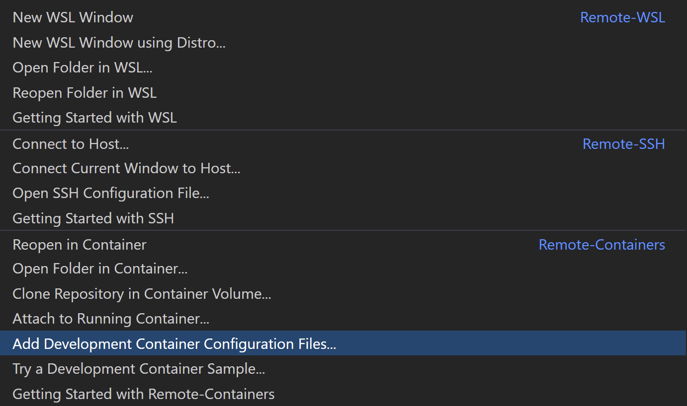Select New WSL Window command
The height and width of the screenshot is (406, 687).
pos(73,17)
